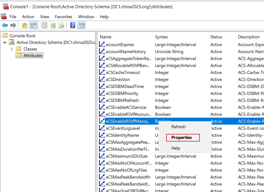
Task: Choose Help in the context menu
Action: [176, 148]
